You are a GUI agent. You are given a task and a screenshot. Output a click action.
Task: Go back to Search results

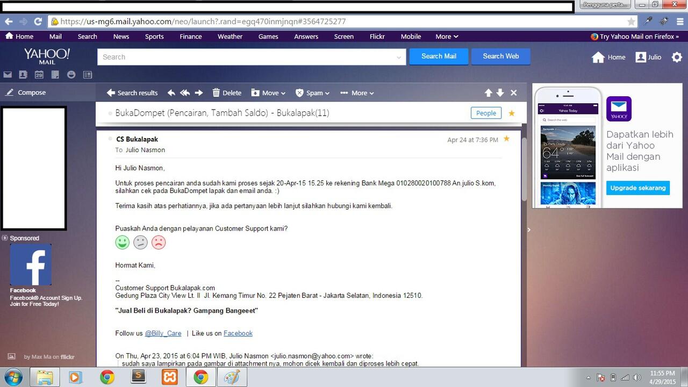click(x=132, y=93)
